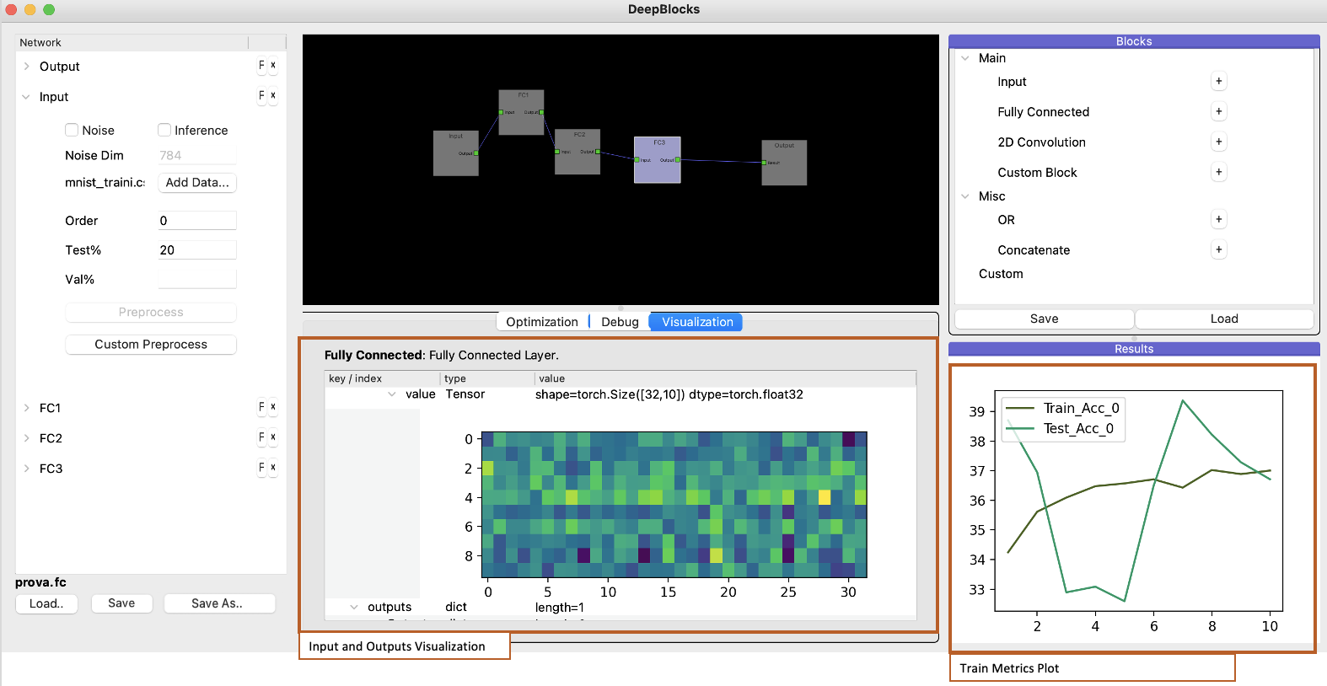Select the FC1 node on the canvas

click(521, 112)
